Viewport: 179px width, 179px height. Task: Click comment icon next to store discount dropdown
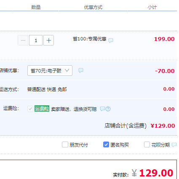81,70
